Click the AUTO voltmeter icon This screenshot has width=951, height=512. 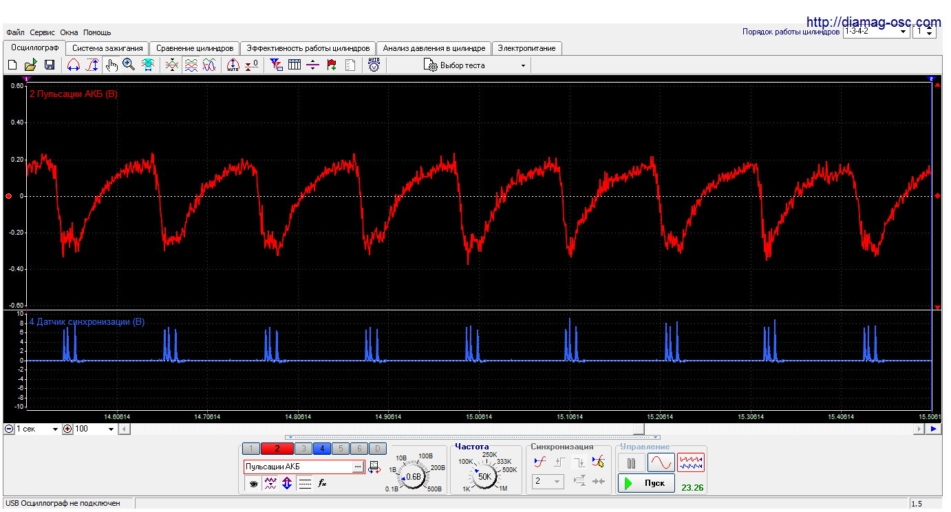[x=374, y=65]
